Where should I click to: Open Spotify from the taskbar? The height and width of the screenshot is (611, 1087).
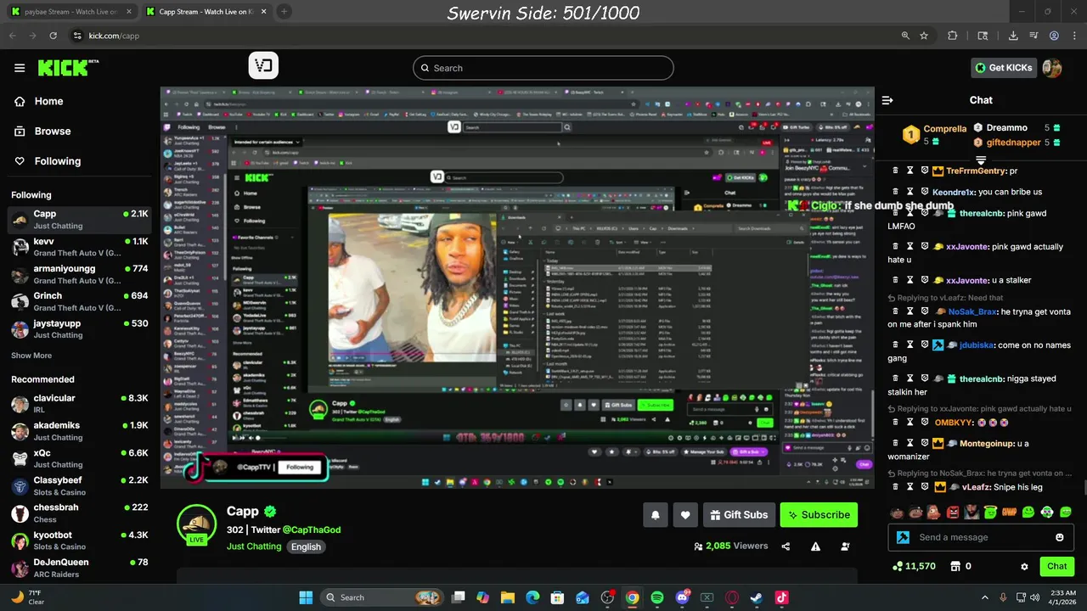[656, 597]
